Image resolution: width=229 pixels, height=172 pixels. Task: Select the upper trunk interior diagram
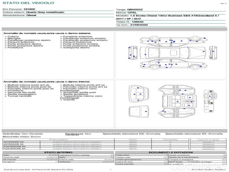[139, 94]
